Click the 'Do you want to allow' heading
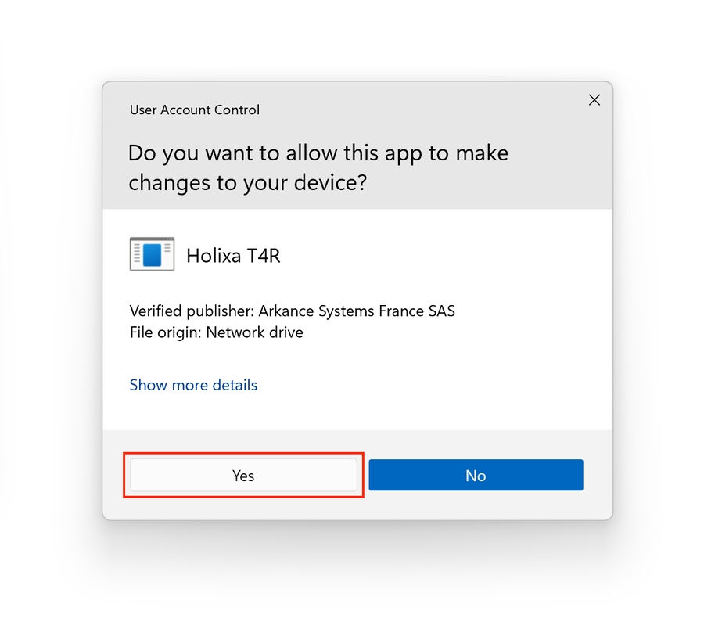The image size is (704, 618). tap(318, 153)
